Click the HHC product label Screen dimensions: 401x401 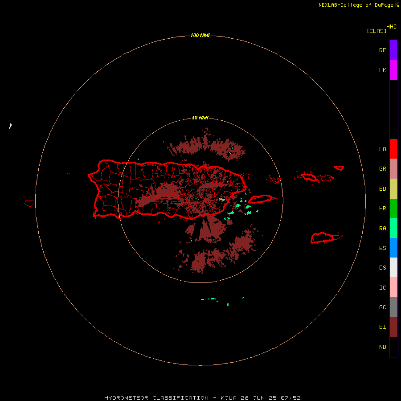coord(391,27)
